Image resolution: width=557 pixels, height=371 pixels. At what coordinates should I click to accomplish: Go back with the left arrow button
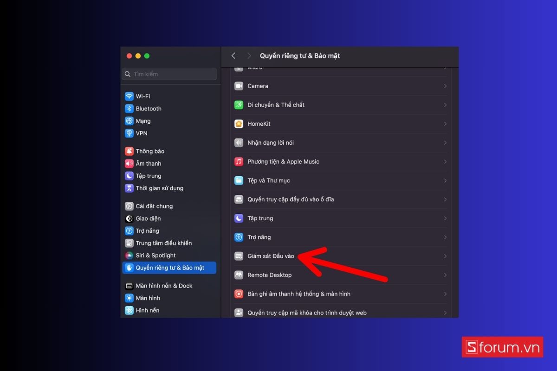[233, 56]
